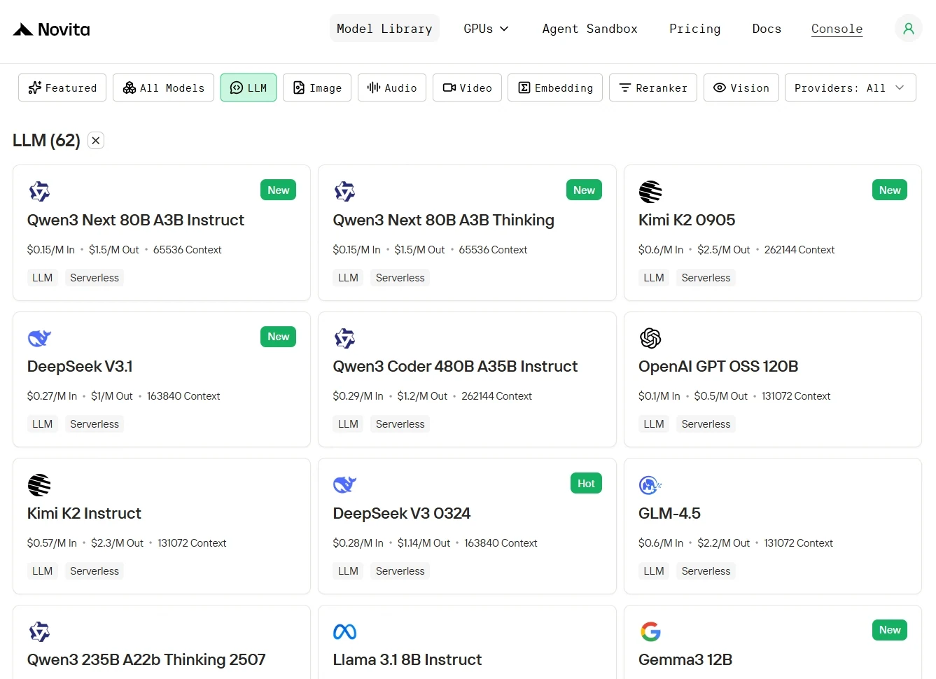
Task: Click the DeepSeek whale logo on DeepSeek V3.1
Action: click(39, 338)
